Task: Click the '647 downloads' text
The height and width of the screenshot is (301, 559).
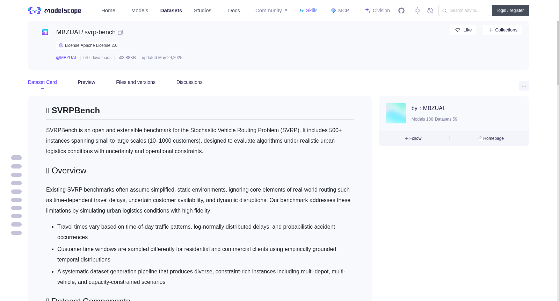Action: (x=97, y=58)
